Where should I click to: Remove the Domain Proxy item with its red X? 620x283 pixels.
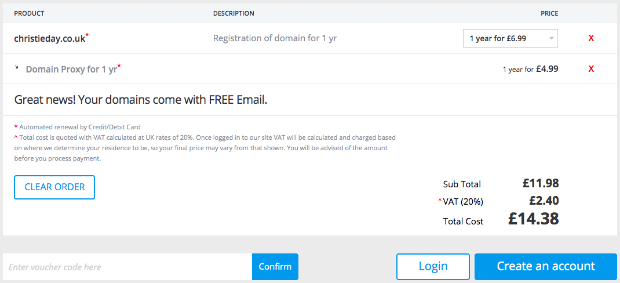pos(591,69)
